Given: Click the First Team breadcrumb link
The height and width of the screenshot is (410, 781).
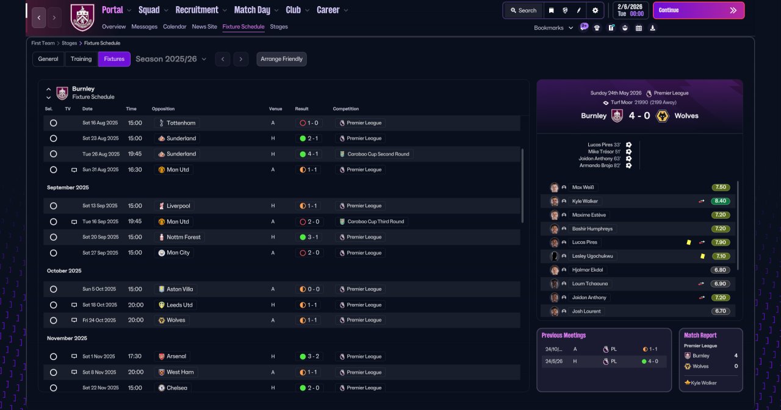Looking at the screenshot, I should (43, 43).
